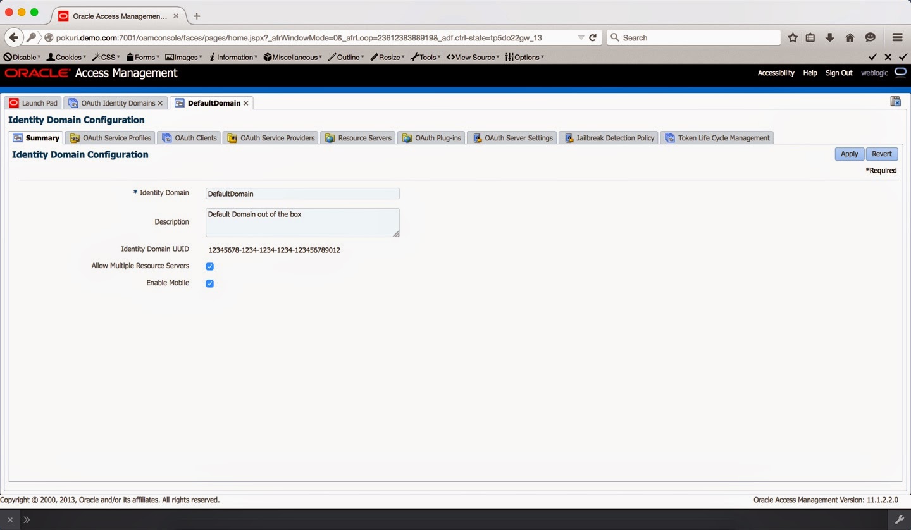The height and width of the screenshot is (530, 911).
Task: Go back using the browser back arrow
Action: coord(14,37)
